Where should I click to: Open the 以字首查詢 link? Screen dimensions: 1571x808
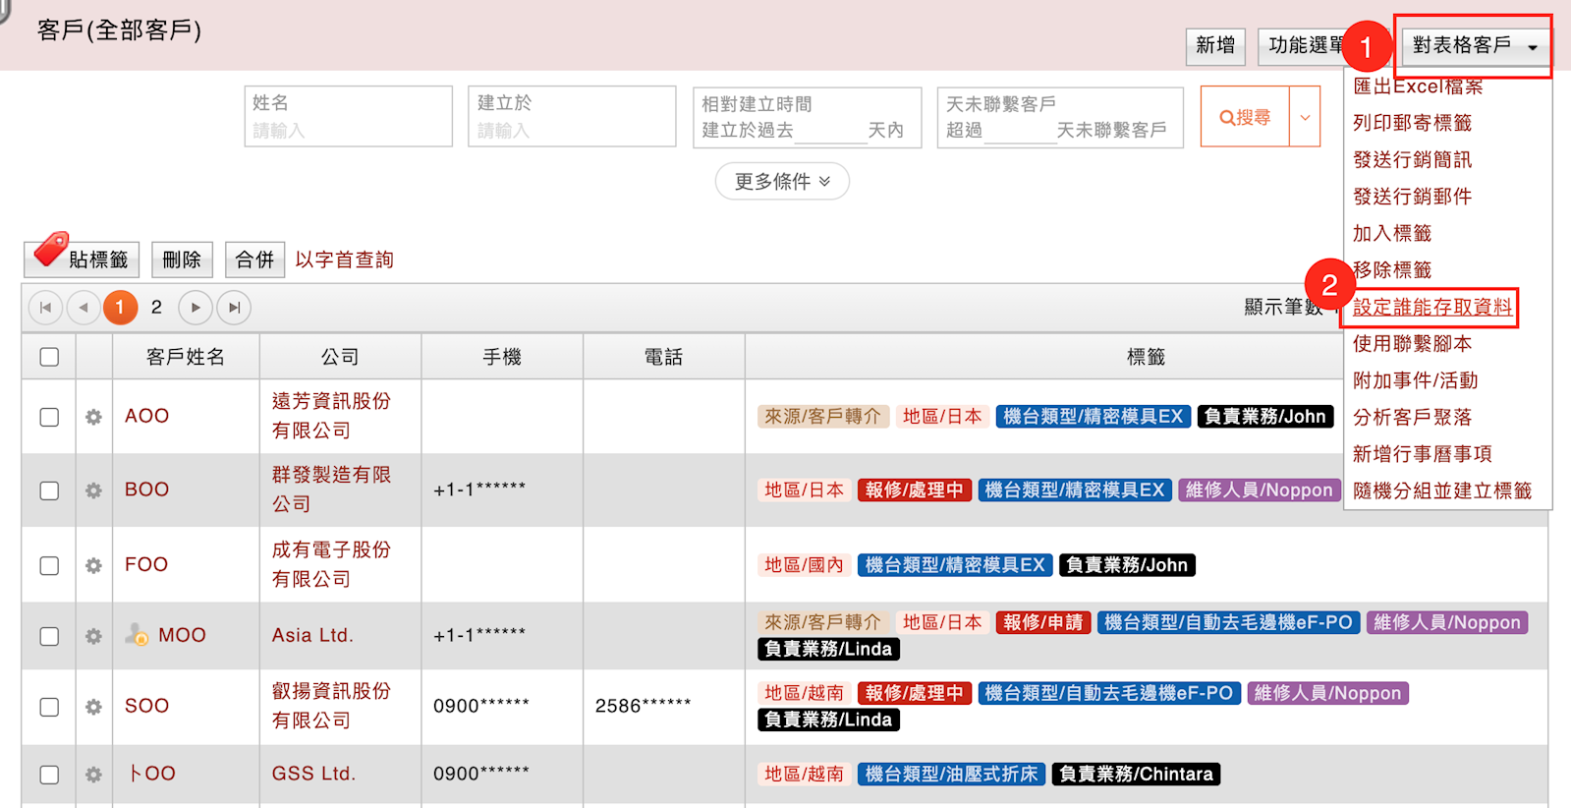tap(344, 260)
